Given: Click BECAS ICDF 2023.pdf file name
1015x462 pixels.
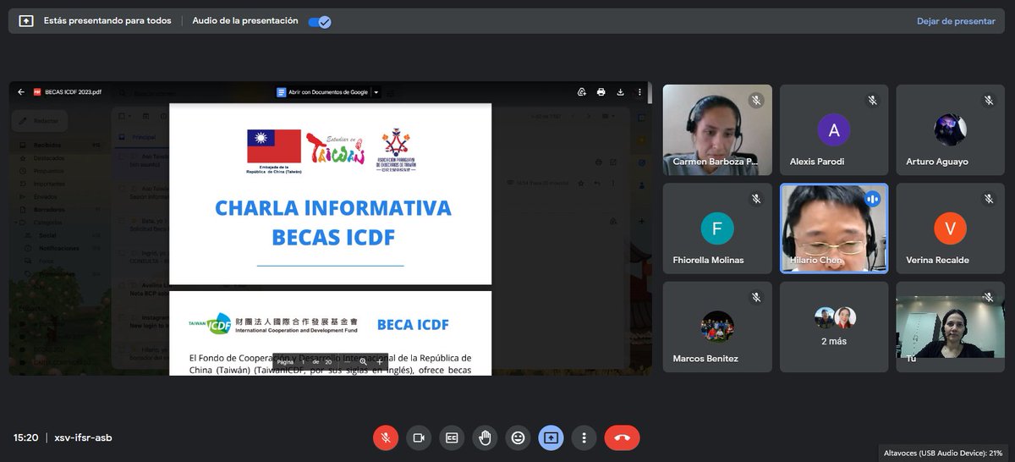Looking at the screenshot, I should [x=73, y=92].
